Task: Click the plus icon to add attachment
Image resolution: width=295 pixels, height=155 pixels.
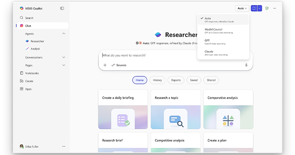Action: coord(105,65)
